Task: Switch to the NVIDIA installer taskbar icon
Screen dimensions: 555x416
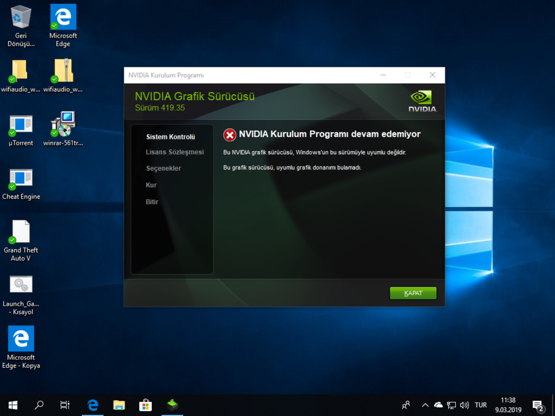Action: tap(173, 405)
